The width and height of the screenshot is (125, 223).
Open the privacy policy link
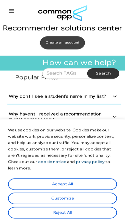pyautogui.click(x=90, y=162)
